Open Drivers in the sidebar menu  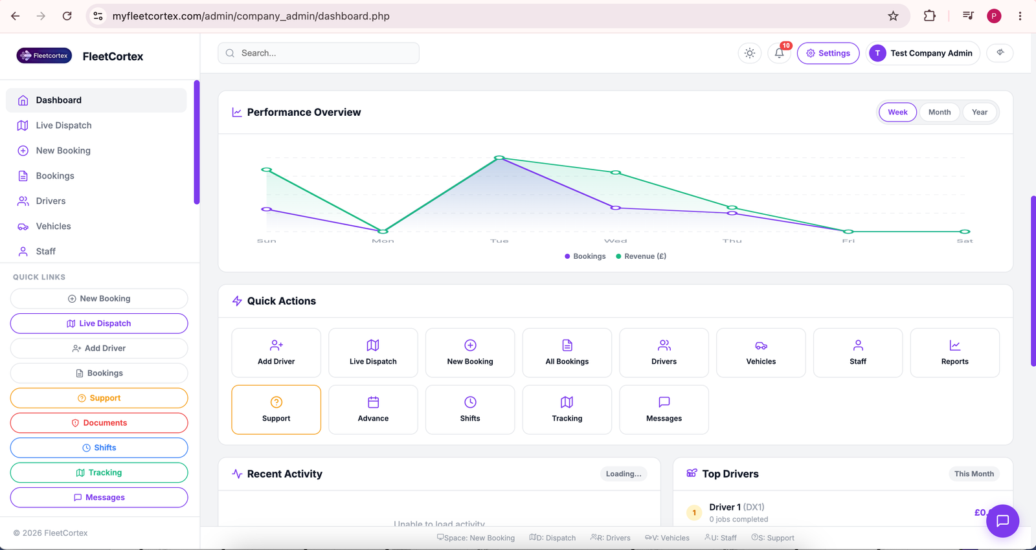[x=96, y=201]
